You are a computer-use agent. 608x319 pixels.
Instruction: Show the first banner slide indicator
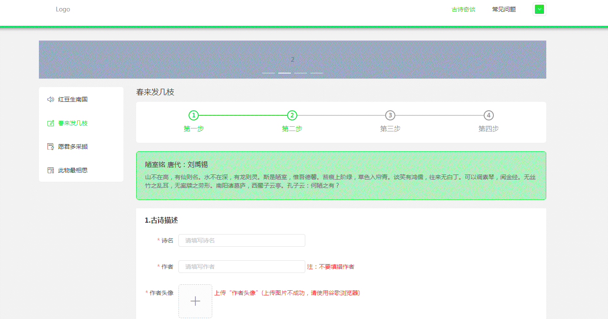pos(268,73)
